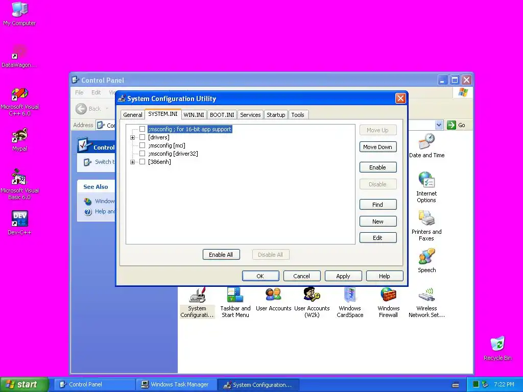523x392 pixels.
Task: Click the Find button
Action: pos(378,205)
